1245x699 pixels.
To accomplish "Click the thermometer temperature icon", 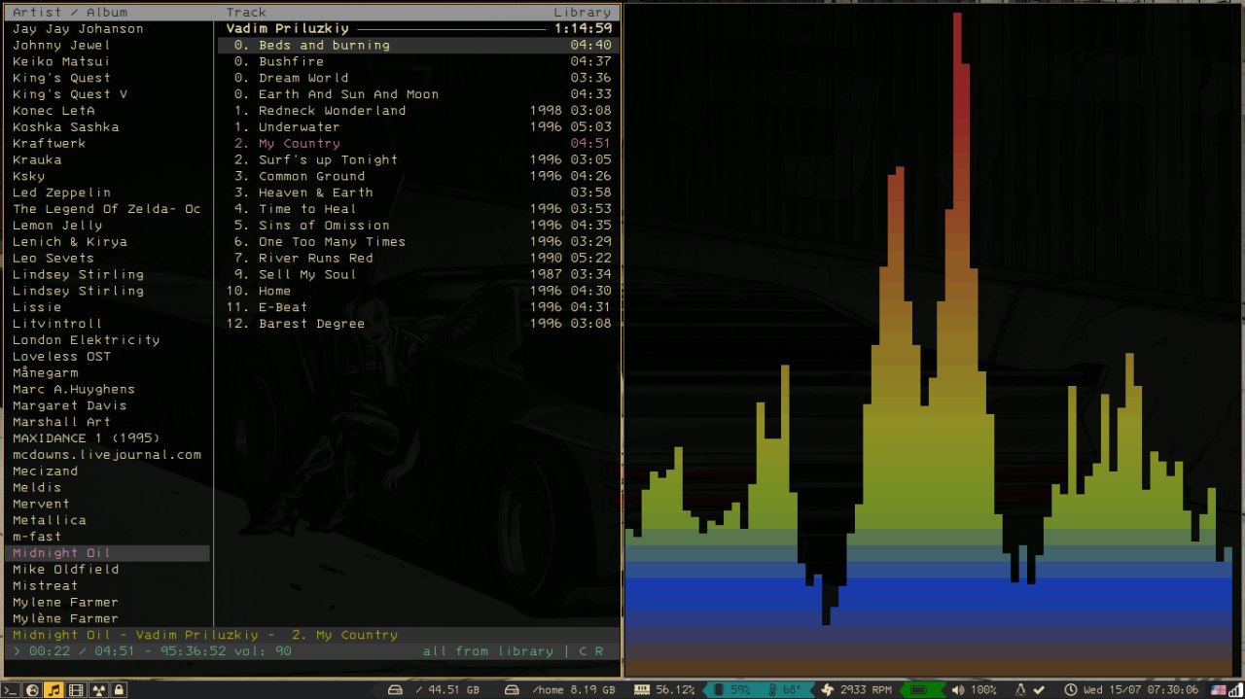I will click(x=771, y=689).
